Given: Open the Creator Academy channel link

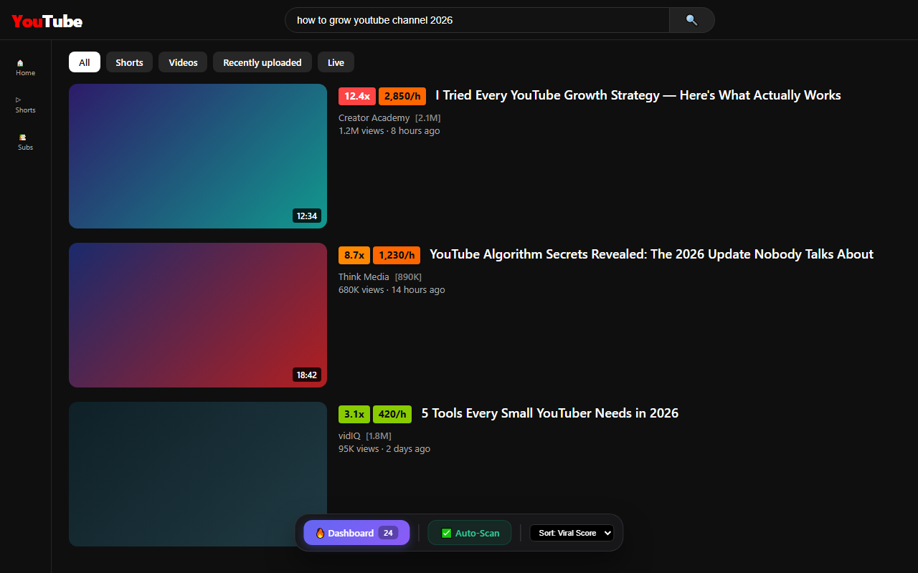Looking at the screenshot, I should (x=374, y=117).
